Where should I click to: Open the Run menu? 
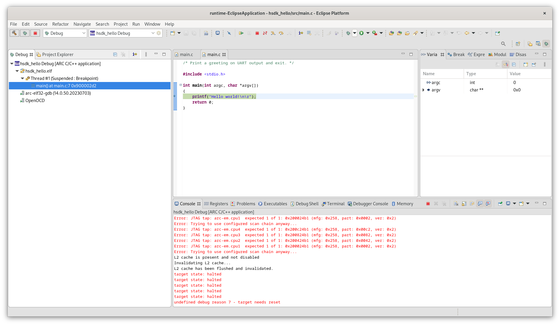coord(136,24)
